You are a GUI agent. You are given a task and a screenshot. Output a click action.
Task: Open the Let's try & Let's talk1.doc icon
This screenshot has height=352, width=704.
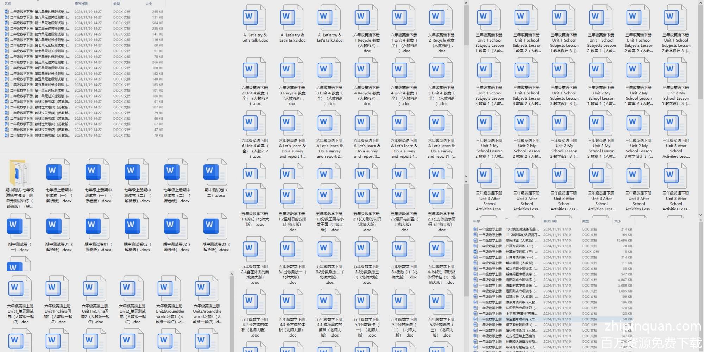pos(254,18)
